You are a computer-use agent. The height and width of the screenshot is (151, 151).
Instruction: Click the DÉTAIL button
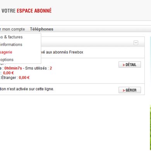pyautogui.click(x=130, y=65)
